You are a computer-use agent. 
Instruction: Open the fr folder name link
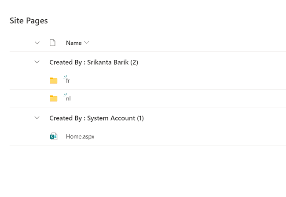tap(68, 80)
